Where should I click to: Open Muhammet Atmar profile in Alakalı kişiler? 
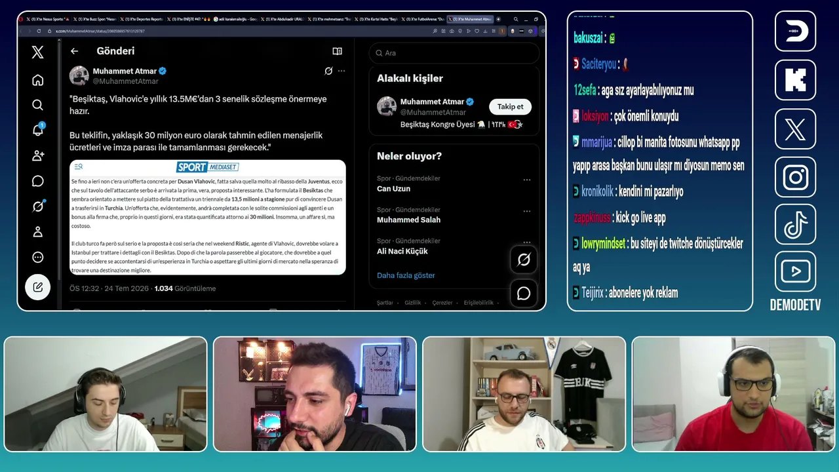tap(432, 102)
